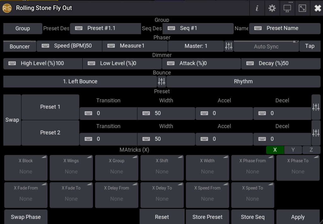This screenshot has height=224, width=323.
Task: Click the Master: 1 selector
Action: click(196, 46)
